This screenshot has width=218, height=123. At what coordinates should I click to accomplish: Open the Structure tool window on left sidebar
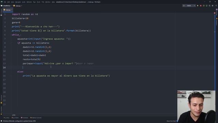(x=1, y=99)
